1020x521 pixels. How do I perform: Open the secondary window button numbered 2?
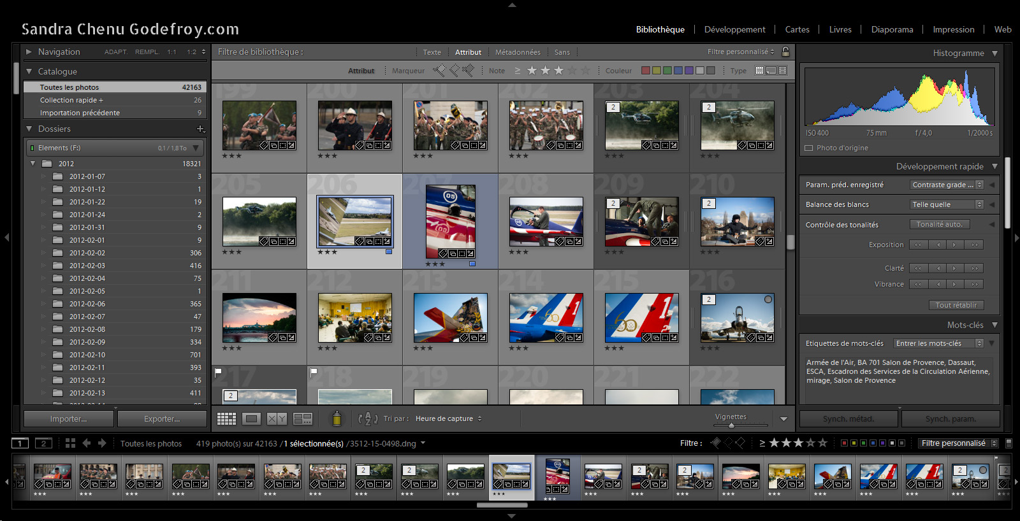[x=43, y=443]
